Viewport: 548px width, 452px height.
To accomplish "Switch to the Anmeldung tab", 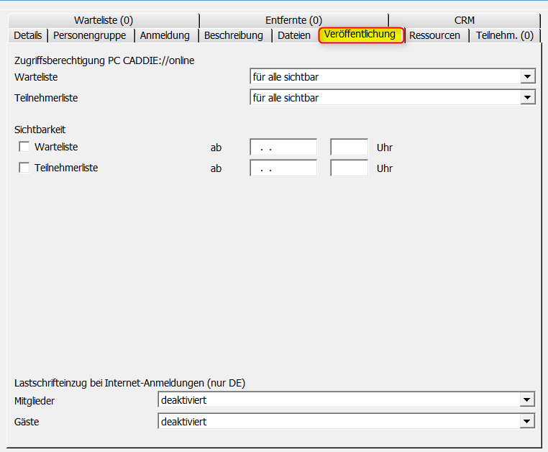I will point(165,35).
